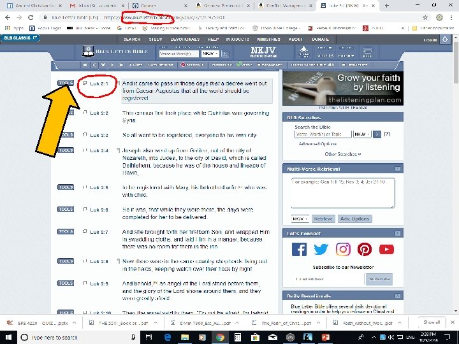Open menu arrow for GRE 4220 QUIZ pptx download
459x344 pixels.
pos(75,323)
